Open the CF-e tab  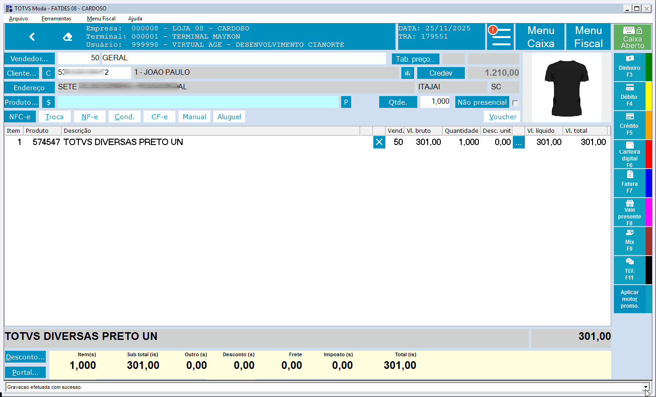point(159,116)
